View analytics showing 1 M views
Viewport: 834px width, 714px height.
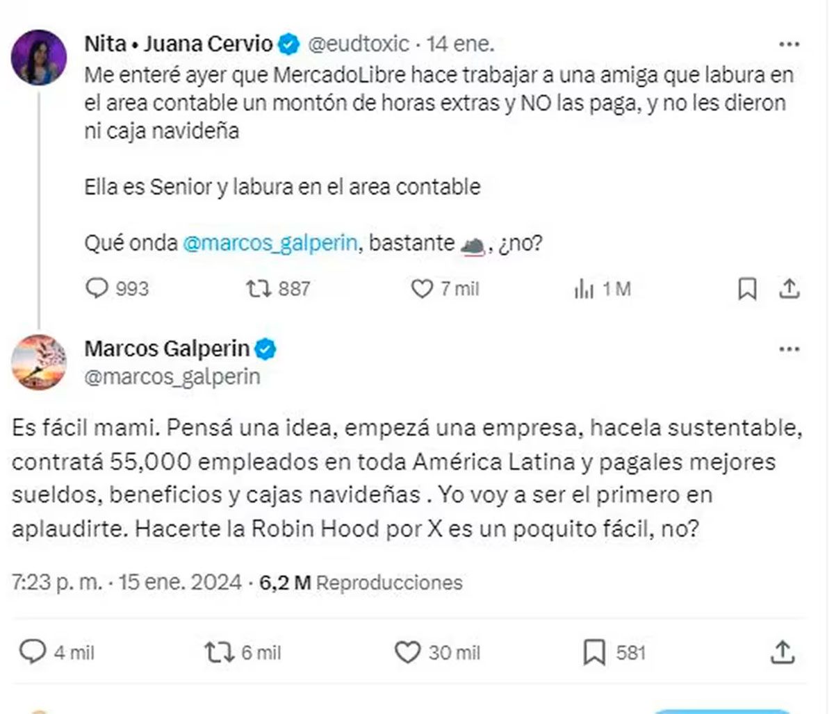click(x=584, y=289)
